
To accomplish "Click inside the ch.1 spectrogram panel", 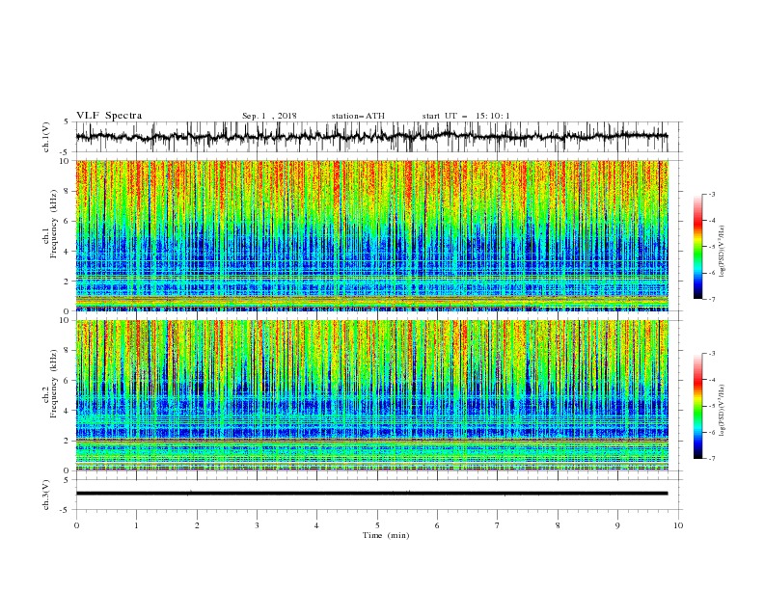I will click(x=371, y=235).
